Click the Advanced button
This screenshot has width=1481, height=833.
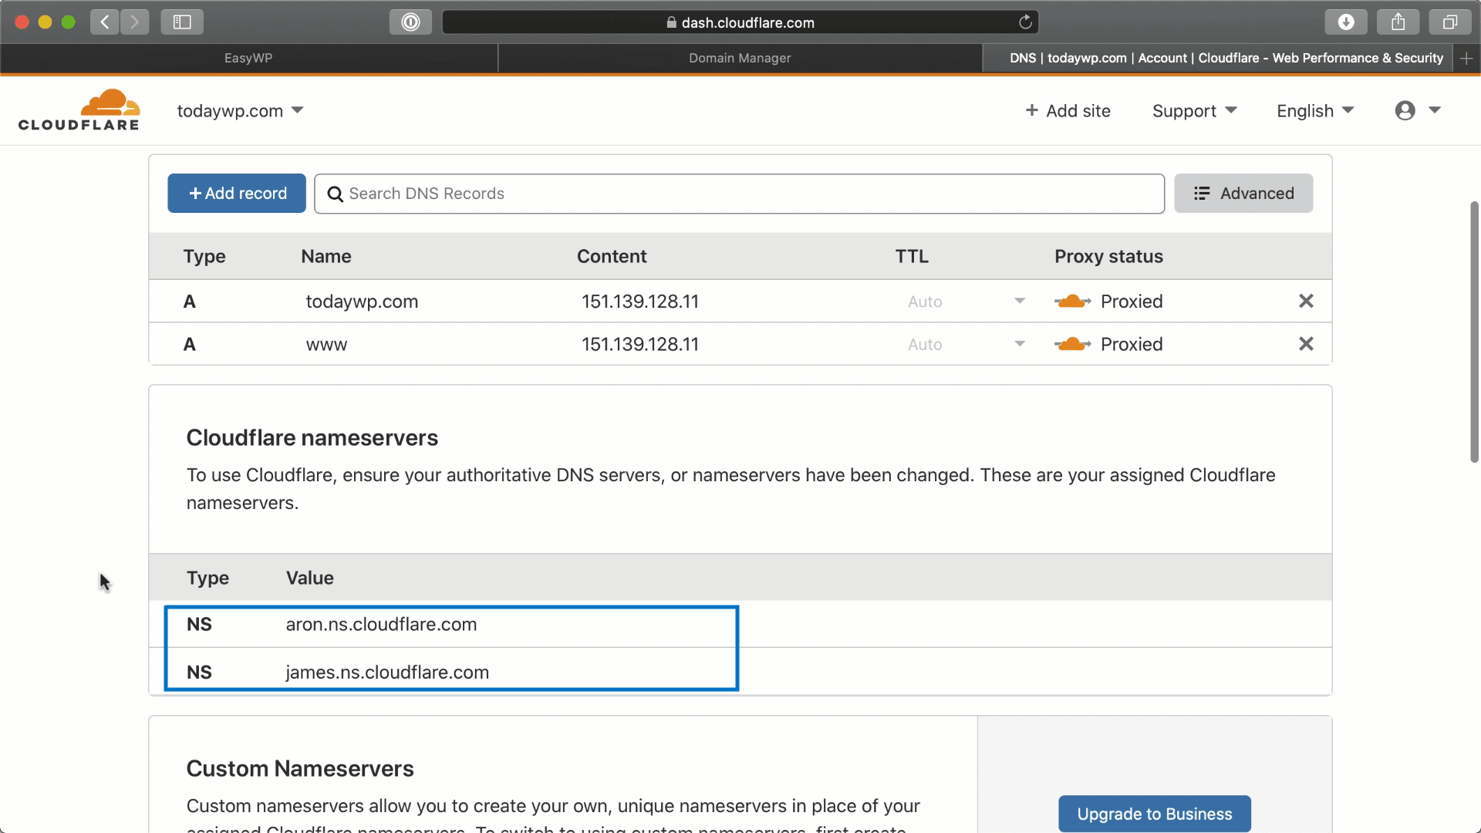1243,194
